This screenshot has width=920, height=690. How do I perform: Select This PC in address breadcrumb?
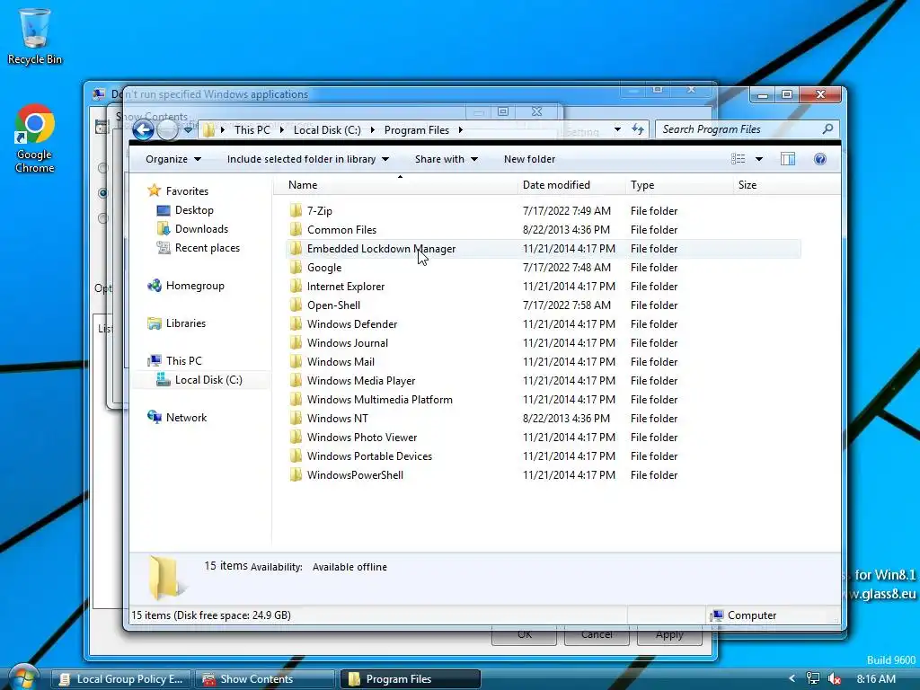point(252,130)
